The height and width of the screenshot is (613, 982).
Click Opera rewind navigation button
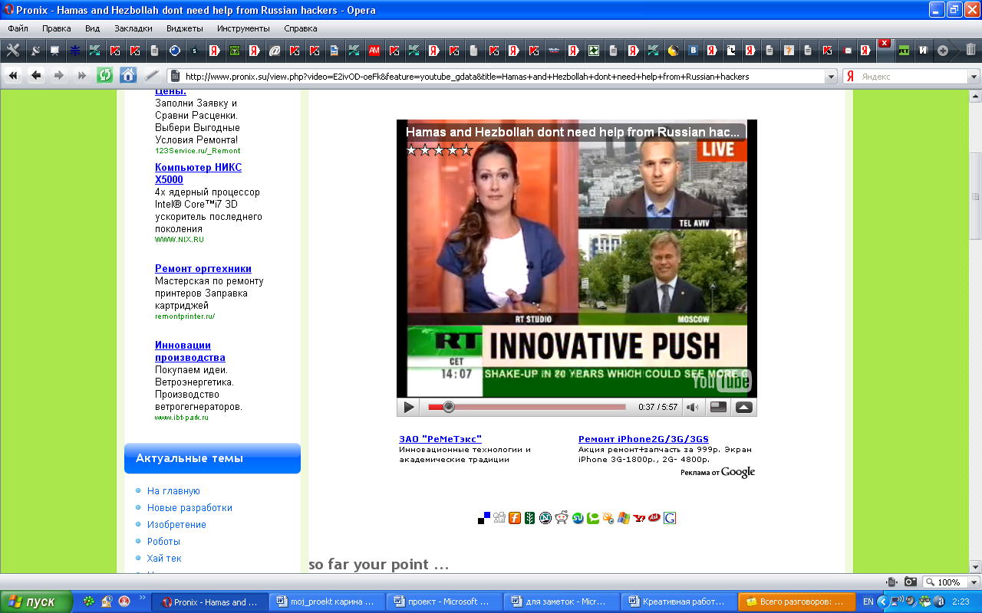13,76
